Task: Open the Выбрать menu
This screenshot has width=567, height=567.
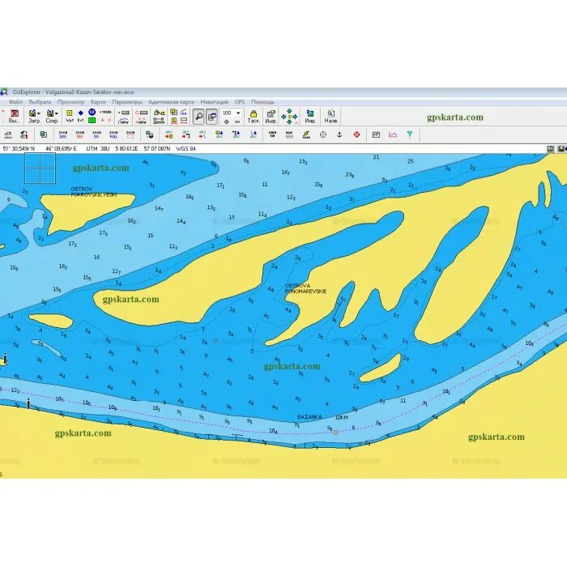Action: tap(40, 102)
